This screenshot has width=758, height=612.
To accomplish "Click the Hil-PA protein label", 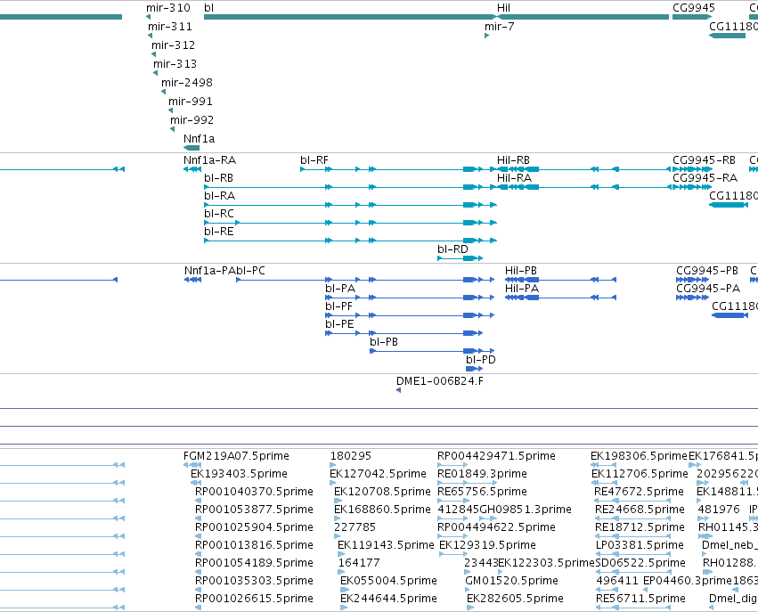I will [522, 289].
